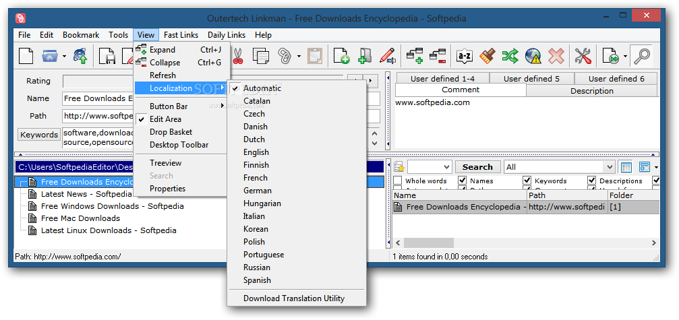Toggle the Names checkbox
The width and height of the screenshot is (679, 320).
click(463, 181)
